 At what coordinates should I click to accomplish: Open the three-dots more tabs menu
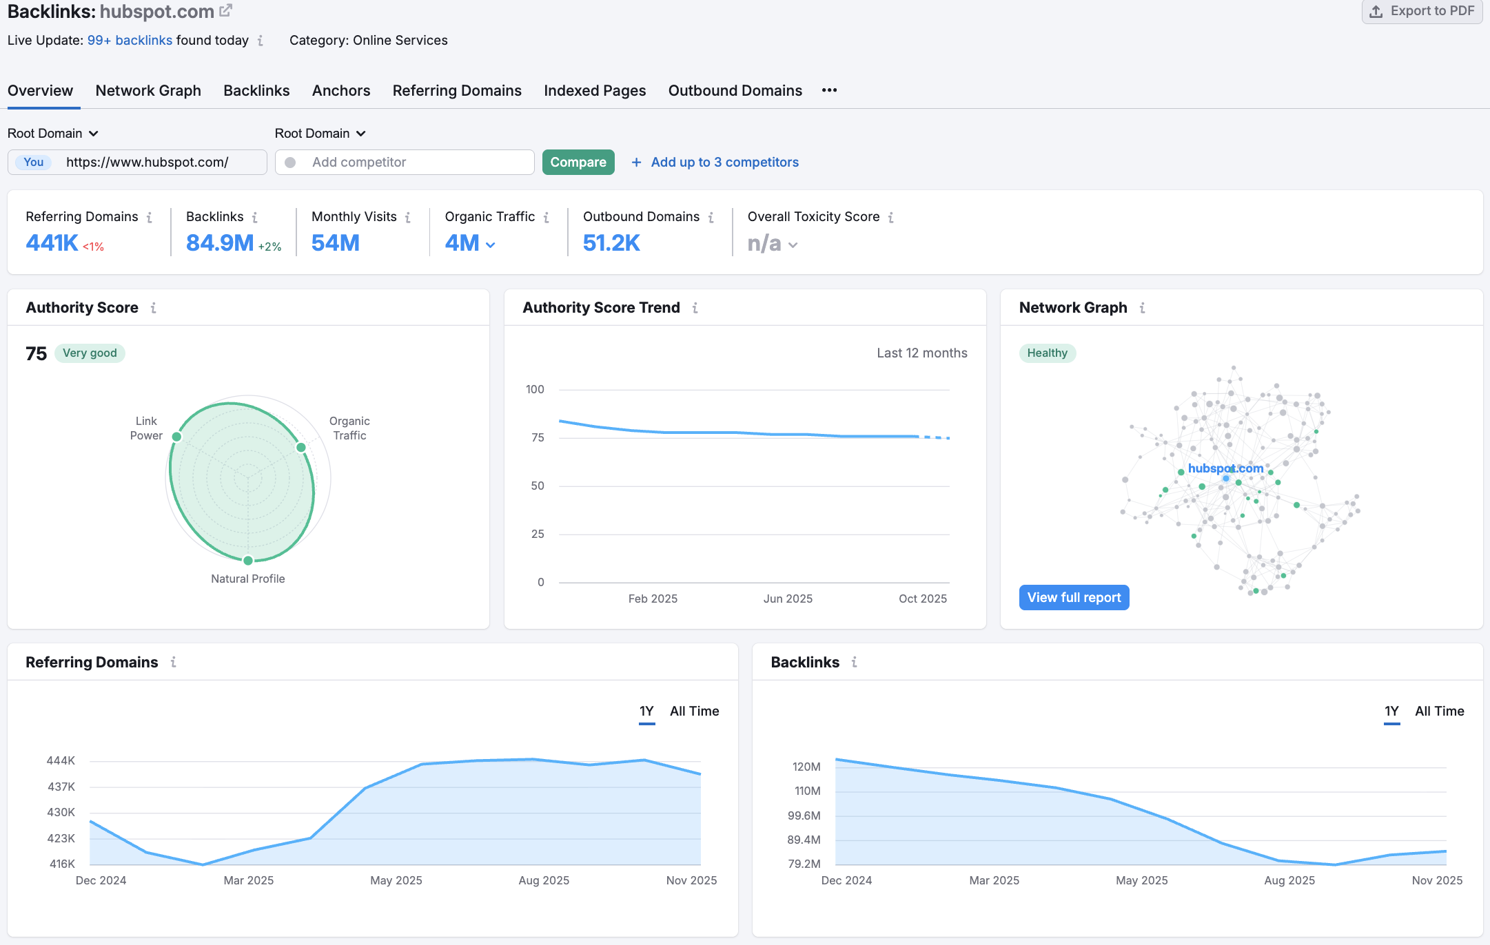pyautogui.click(x=829, y=90)
